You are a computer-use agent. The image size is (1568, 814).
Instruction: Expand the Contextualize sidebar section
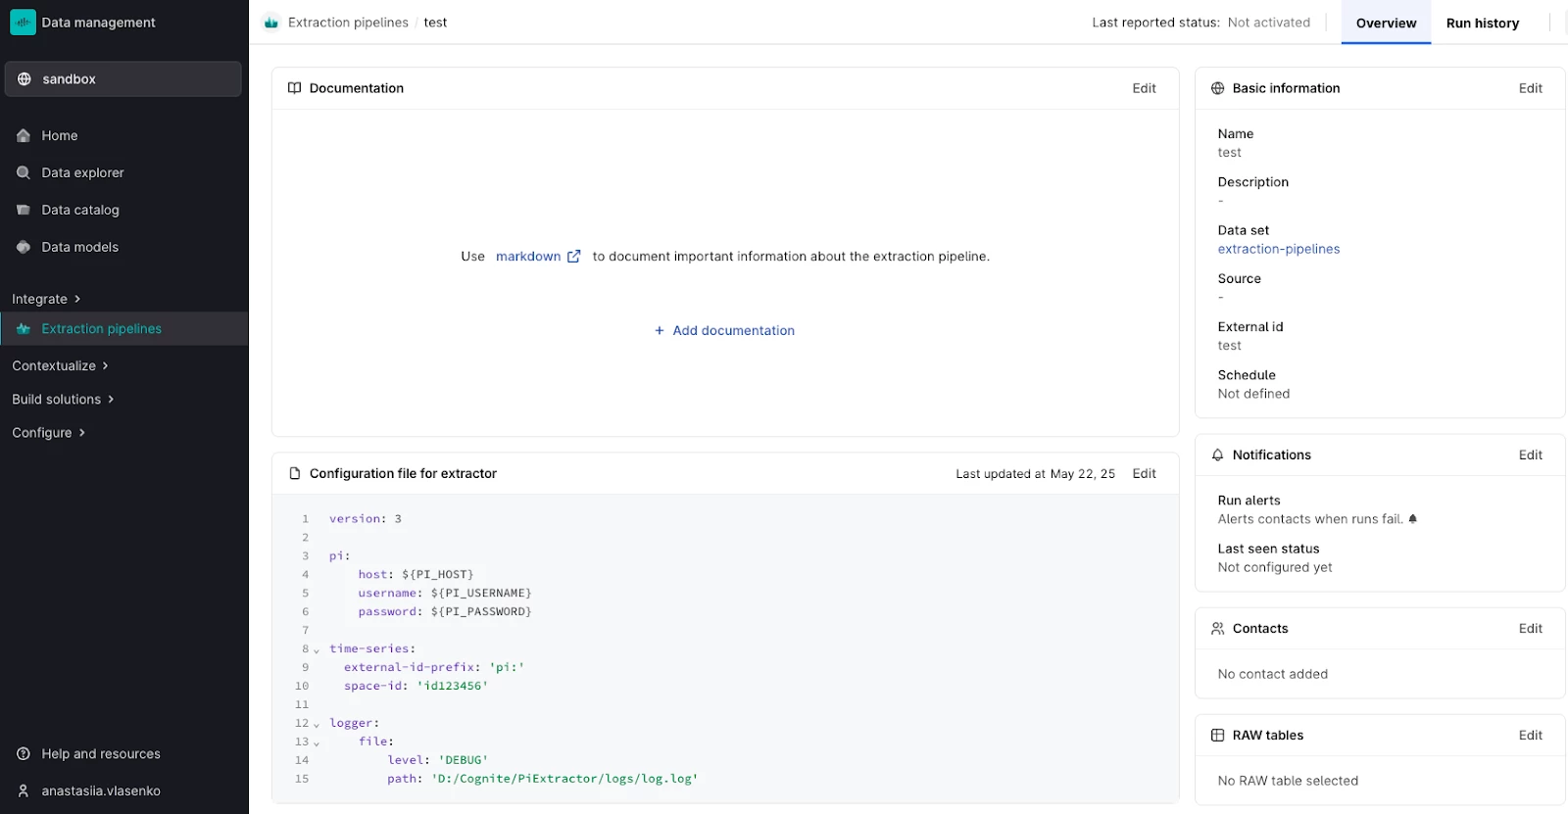(x=60, y=366)
